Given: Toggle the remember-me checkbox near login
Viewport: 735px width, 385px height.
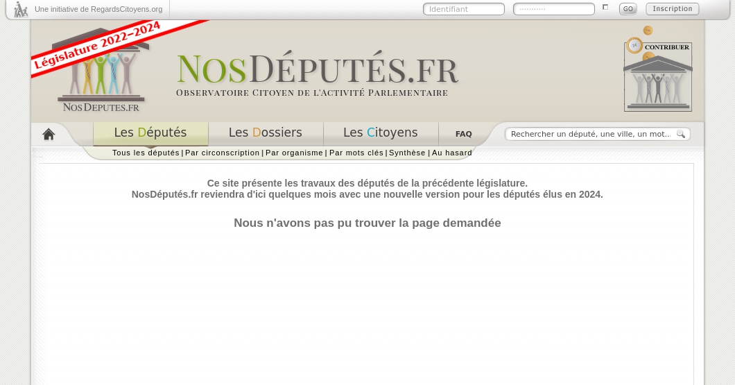Looking at the screenshot, I should point(605,7).
